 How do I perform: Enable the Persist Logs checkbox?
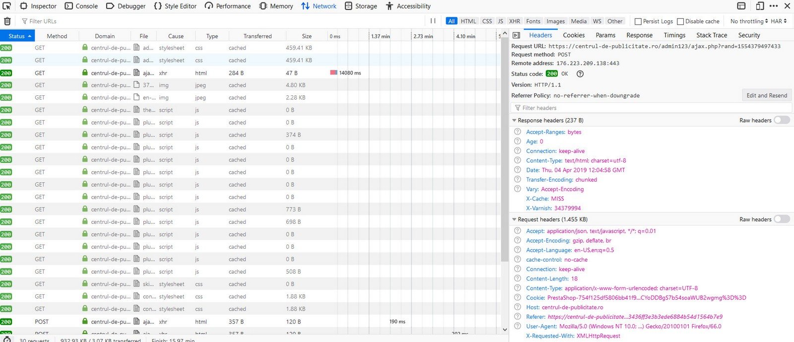click(638, 21)
